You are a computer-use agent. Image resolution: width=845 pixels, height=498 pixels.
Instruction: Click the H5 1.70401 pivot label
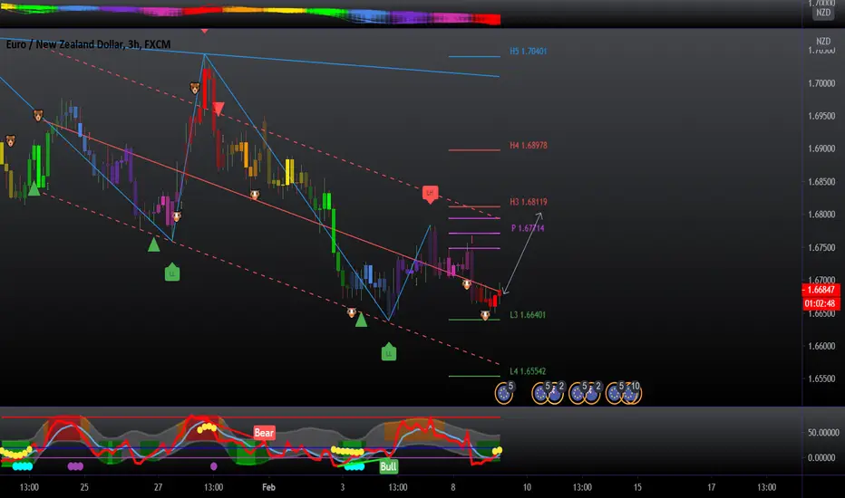click(528, 51)
